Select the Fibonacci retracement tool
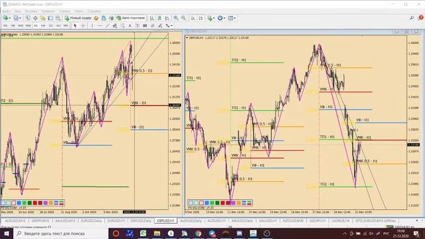 click(122, 26)
